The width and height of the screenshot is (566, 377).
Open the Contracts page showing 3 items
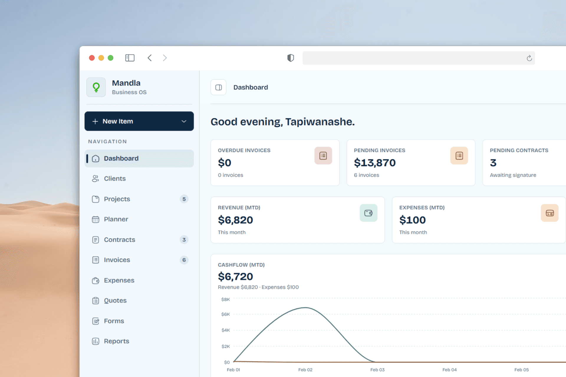point(119,239)
